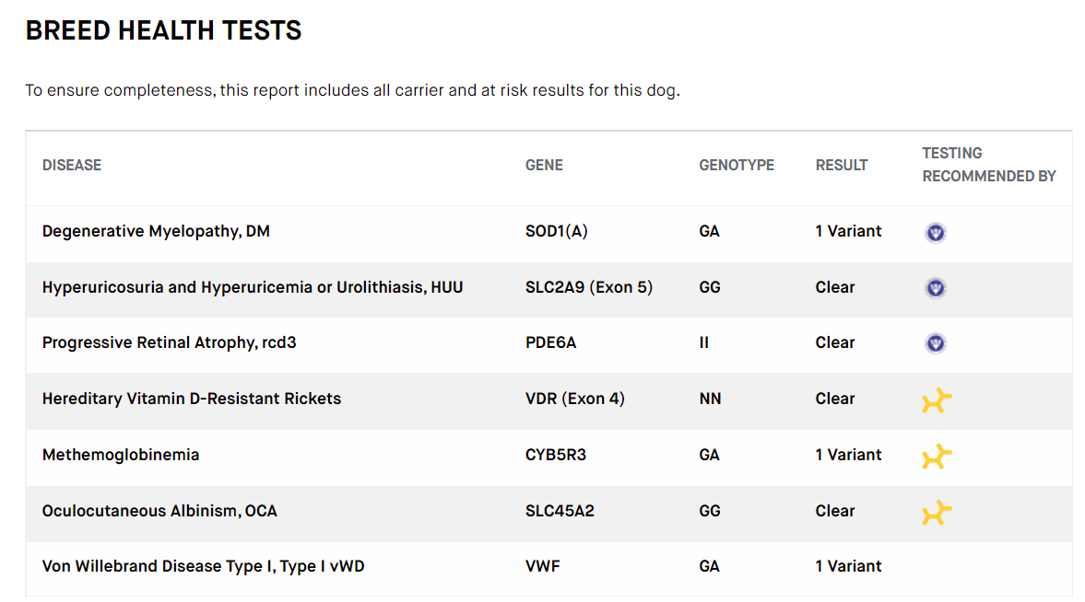
Task: Select the Degenerative Myelopathy, DM disease name
Action: [156, 232]
